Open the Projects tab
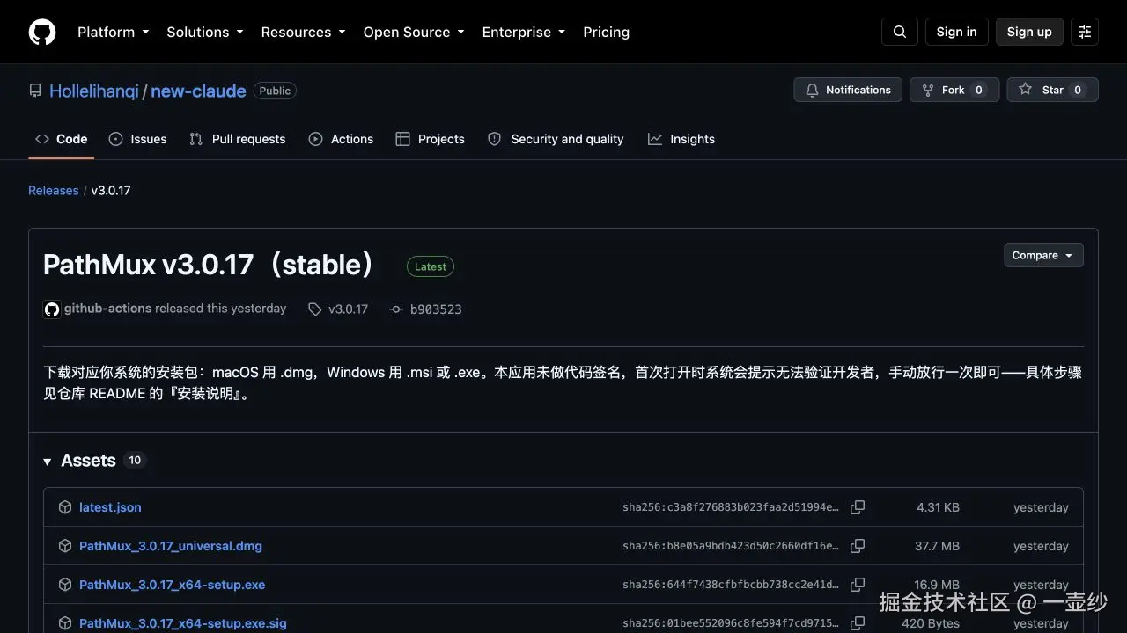This screenshot has height=633, width=1127. click(x=430, y=139)
